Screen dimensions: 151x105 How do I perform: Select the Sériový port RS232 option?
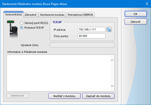[21, 23]
